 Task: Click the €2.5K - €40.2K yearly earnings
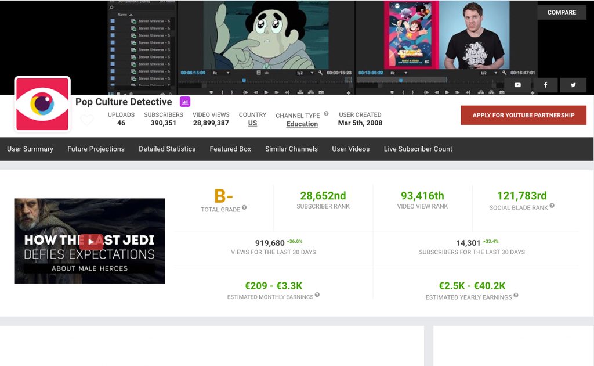click(472, 286)
